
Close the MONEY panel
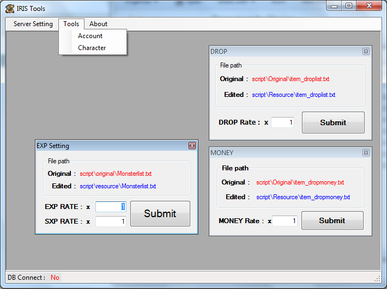[366, 153]
